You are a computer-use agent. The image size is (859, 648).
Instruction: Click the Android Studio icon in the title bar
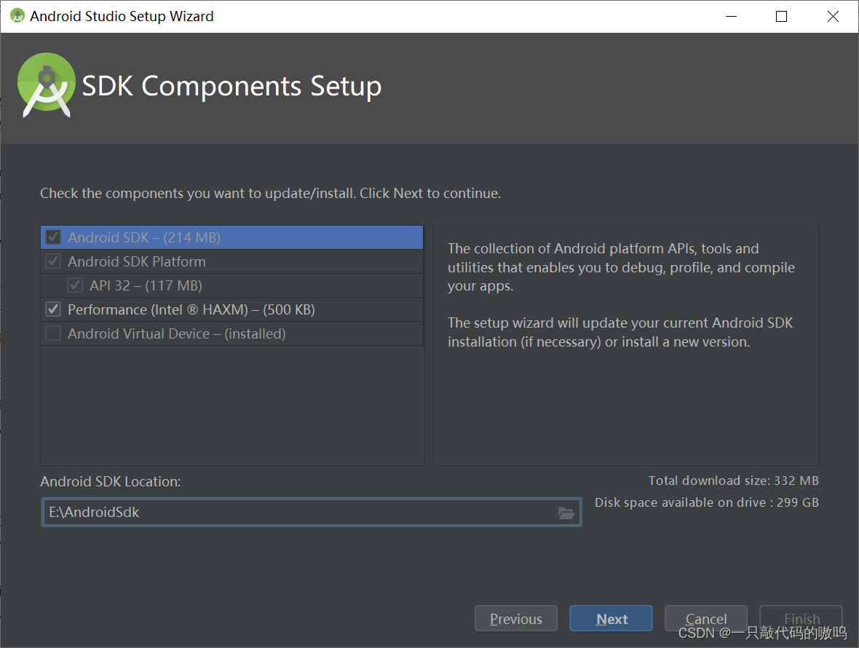[17, 16]
